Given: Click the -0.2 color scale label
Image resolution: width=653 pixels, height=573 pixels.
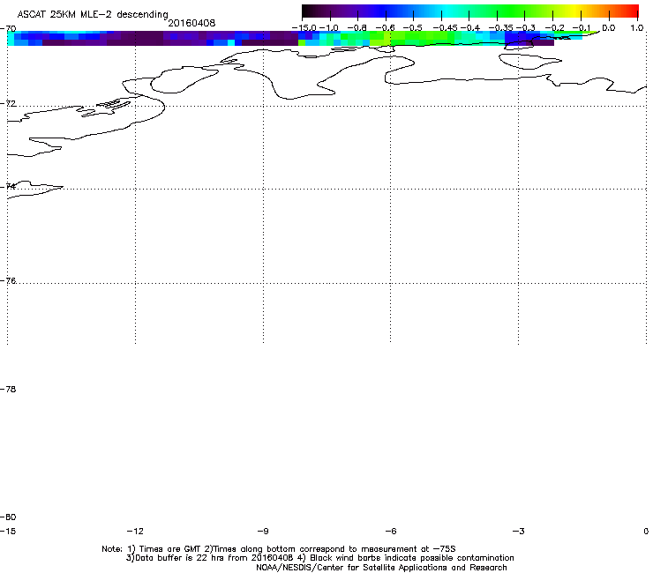Looking at the screenshot, I should (554, 28).
